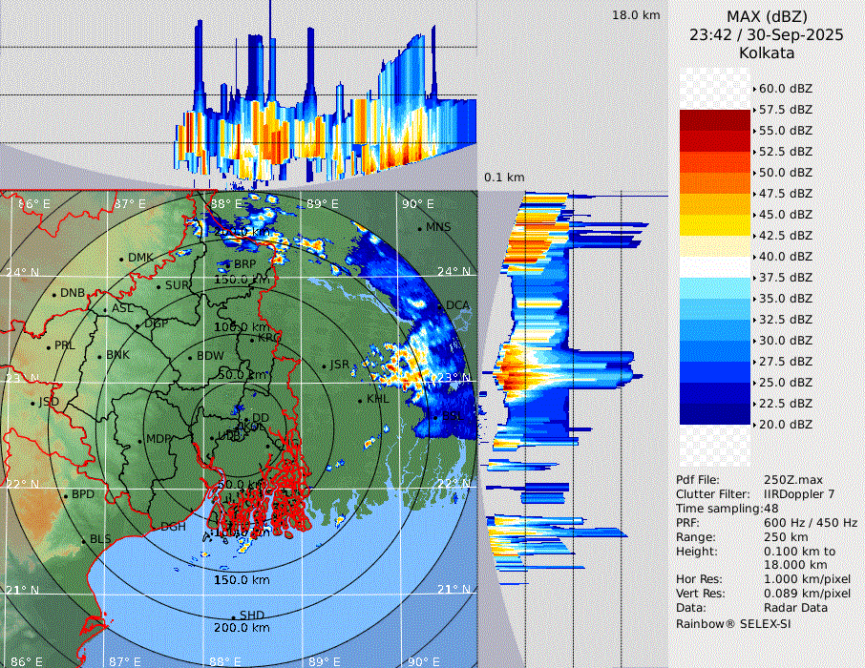Click the SHD station marker
865x668 pixels.
tap(233, 616)
